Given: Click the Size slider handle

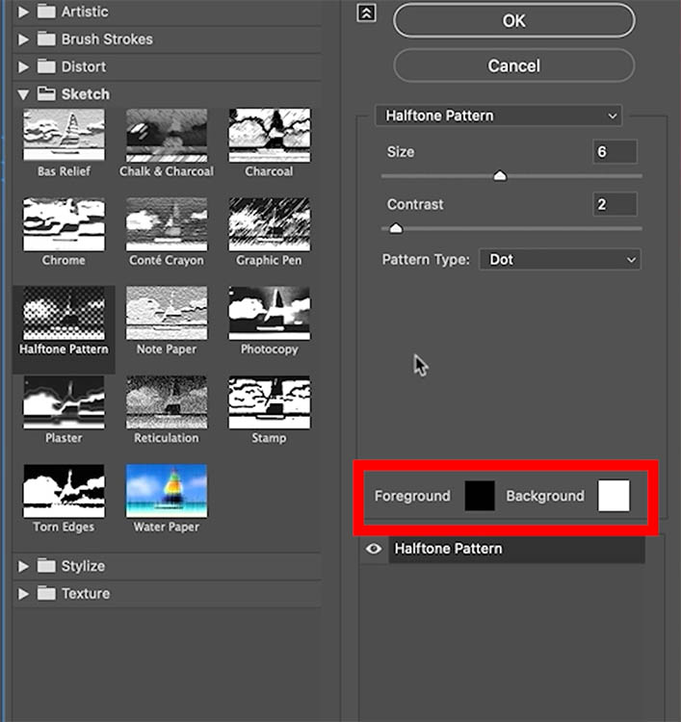Looking at the screenshot, I should pos(499,175).
